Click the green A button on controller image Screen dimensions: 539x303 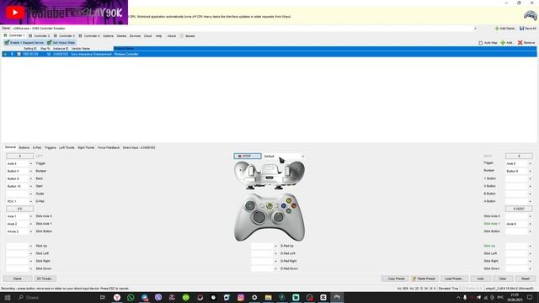point(289,211)
